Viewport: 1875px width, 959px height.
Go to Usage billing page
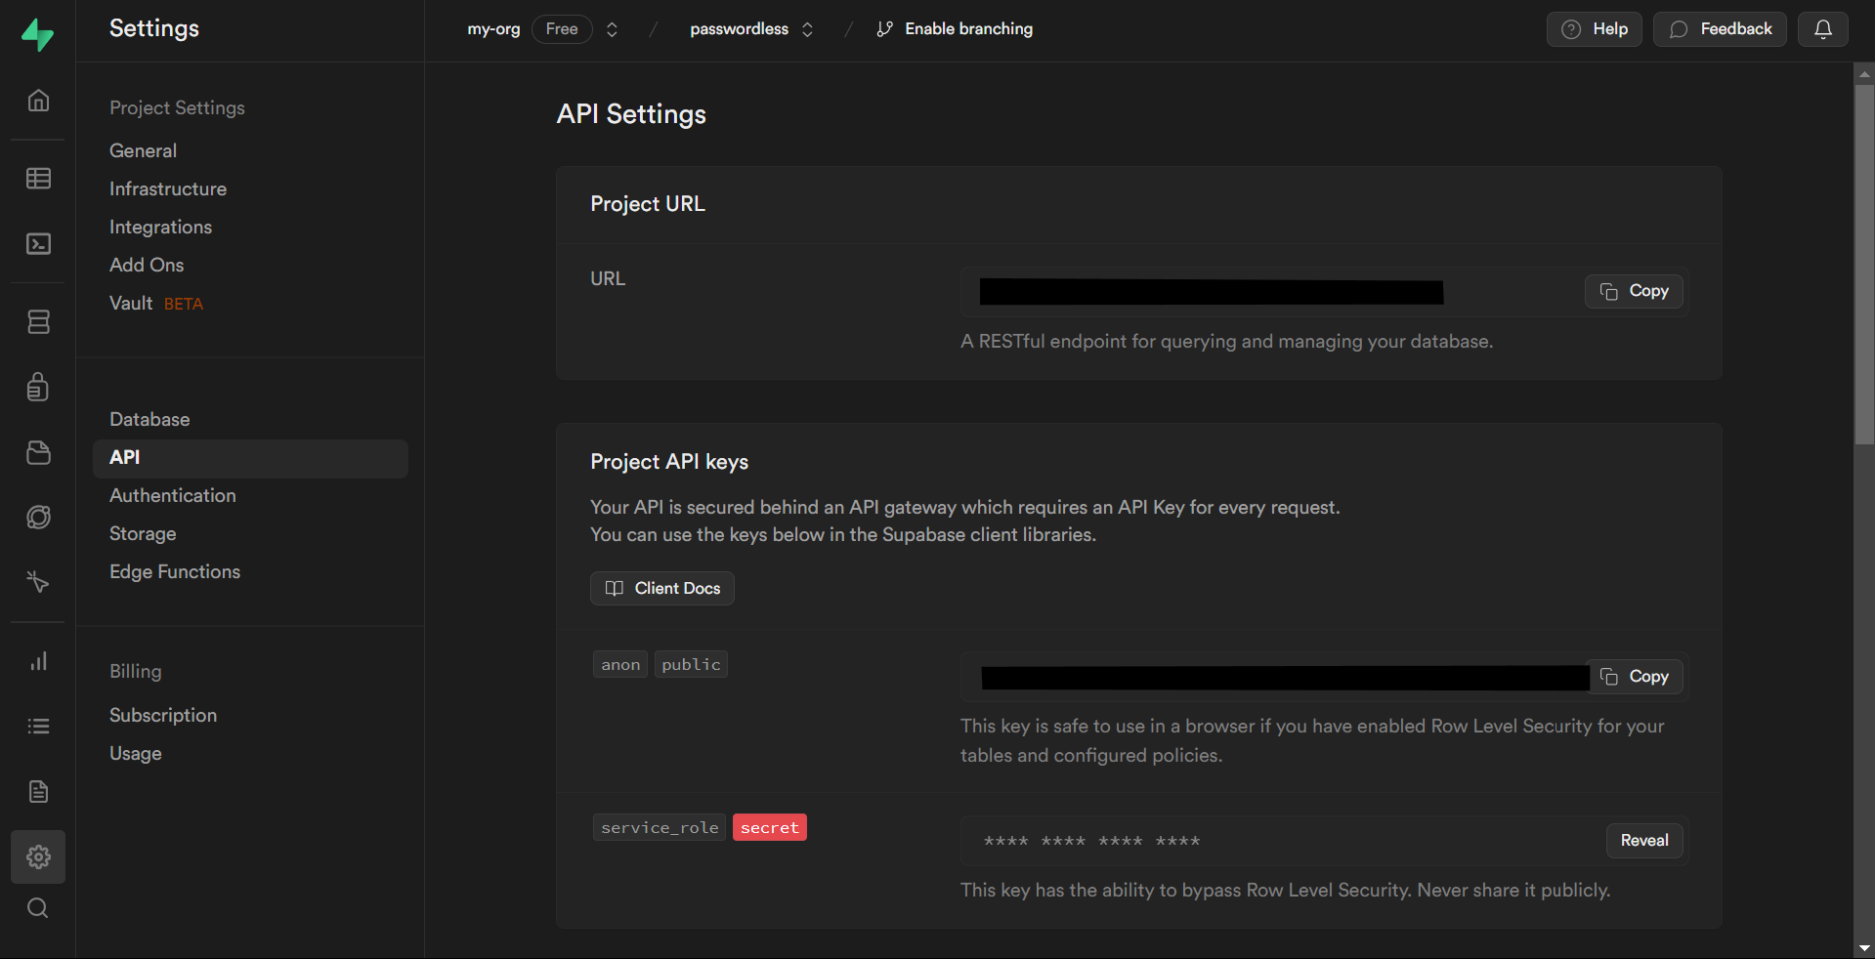pos(136,753)
